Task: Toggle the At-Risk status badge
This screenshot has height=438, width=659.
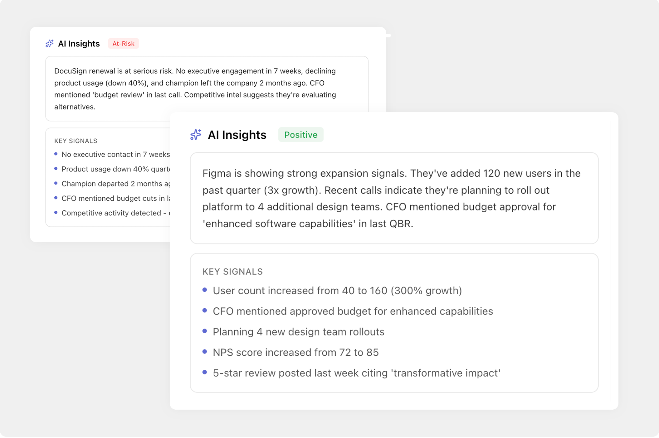Action: pyautogui.click(x=123, y=43)
